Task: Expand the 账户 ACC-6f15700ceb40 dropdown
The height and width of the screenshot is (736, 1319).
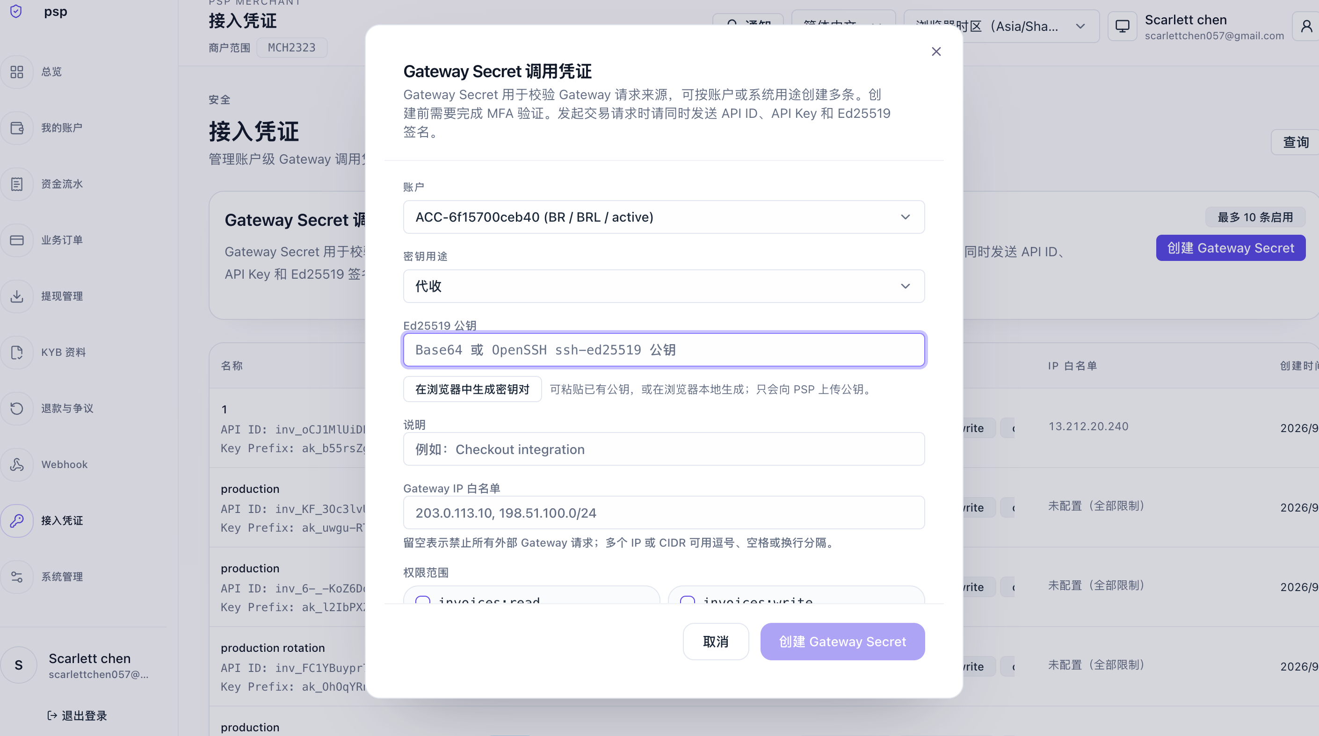Action: click(664, 217)
